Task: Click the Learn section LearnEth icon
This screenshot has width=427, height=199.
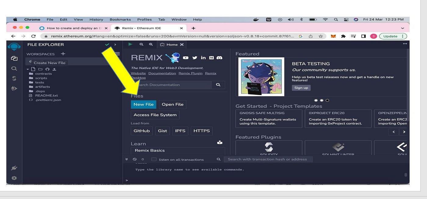Action: pyautogui.click(x=220, y=142)
